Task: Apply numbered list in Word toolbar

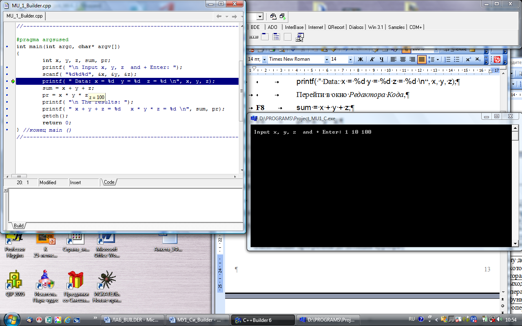Action: (x=447, y=59)
